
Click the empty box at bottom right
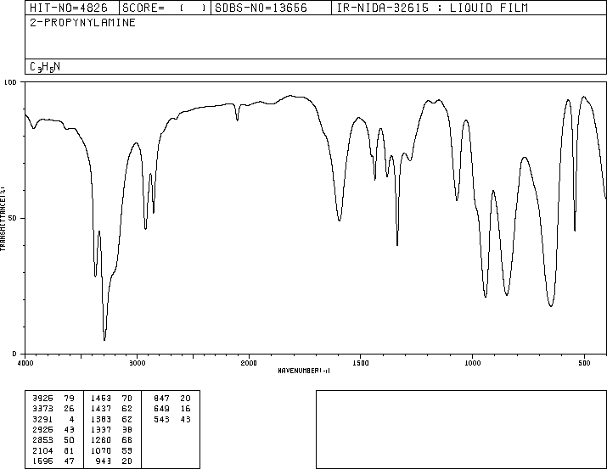click(461, 429)
